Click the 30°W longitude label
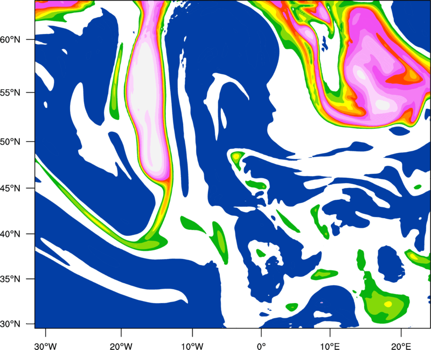The height and width of the screenshot is (350, 431). click(46, 346)
